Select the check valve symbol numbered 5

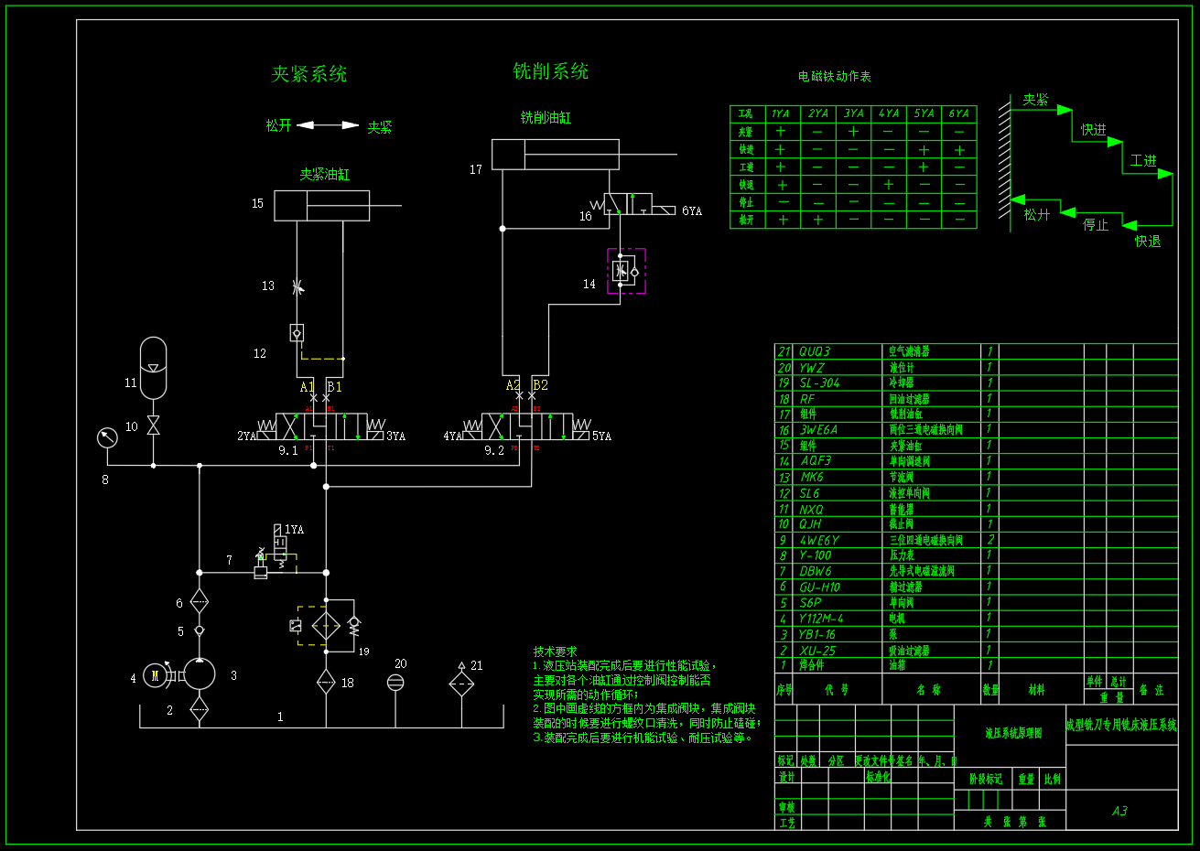tap(200, 630)
